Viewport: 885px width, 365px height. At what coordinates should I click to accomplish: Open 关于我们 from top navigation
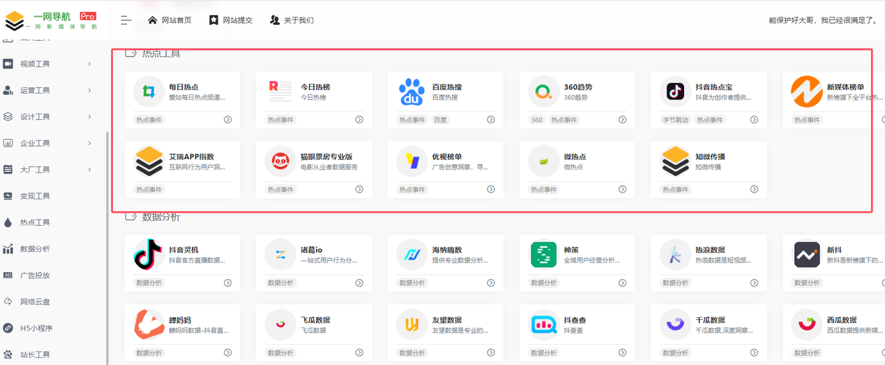click(x=292, y=20)
